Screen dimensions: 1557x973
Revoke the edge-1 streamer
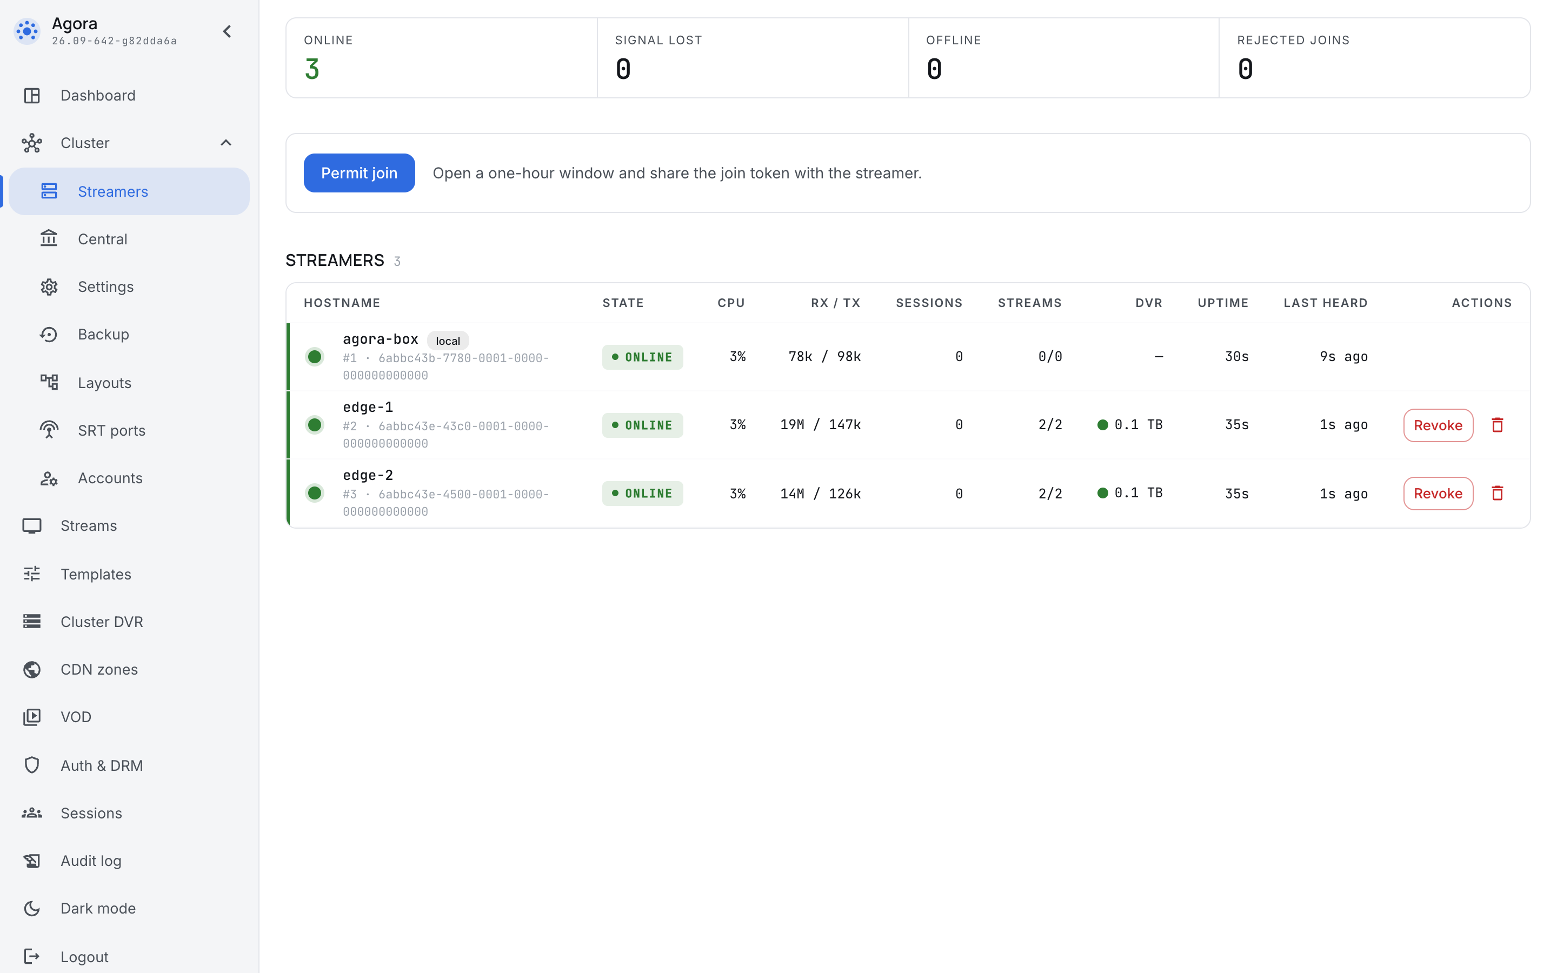[x=1438, y=425]
